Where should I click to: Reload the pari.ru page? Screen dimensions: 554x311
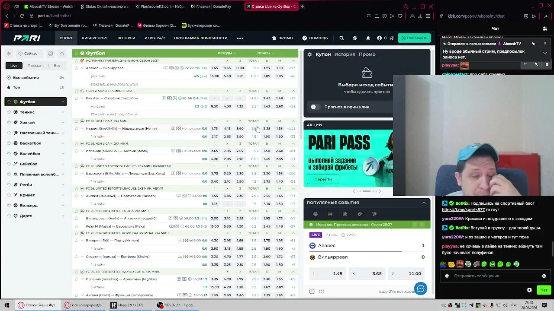click(x=22, y=16)
